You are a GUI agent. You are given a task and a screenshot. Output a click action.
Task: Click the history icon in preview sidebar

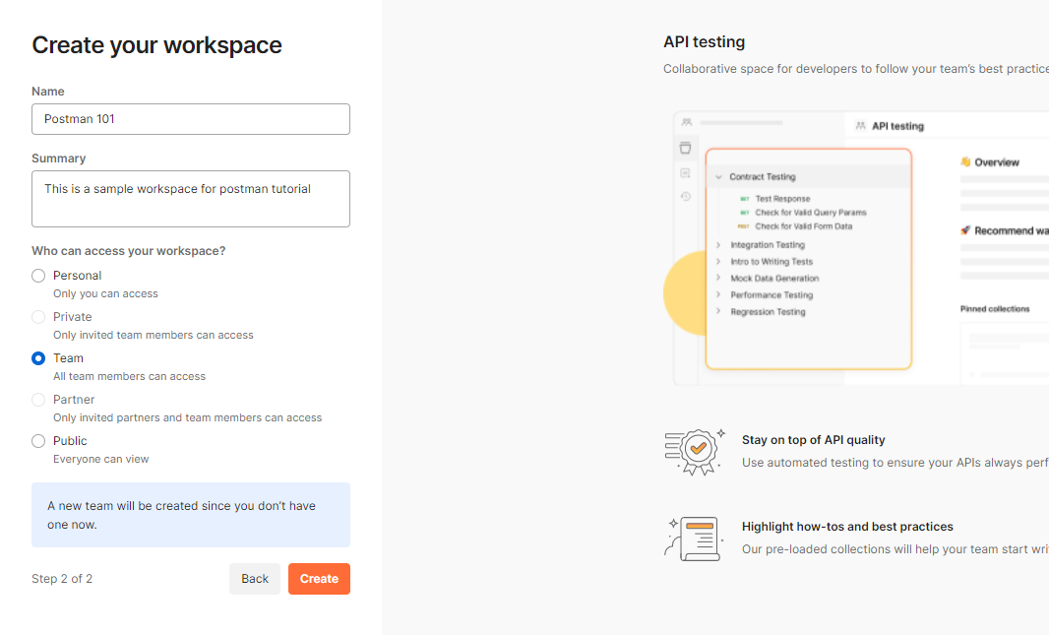[x=685, y=197]
